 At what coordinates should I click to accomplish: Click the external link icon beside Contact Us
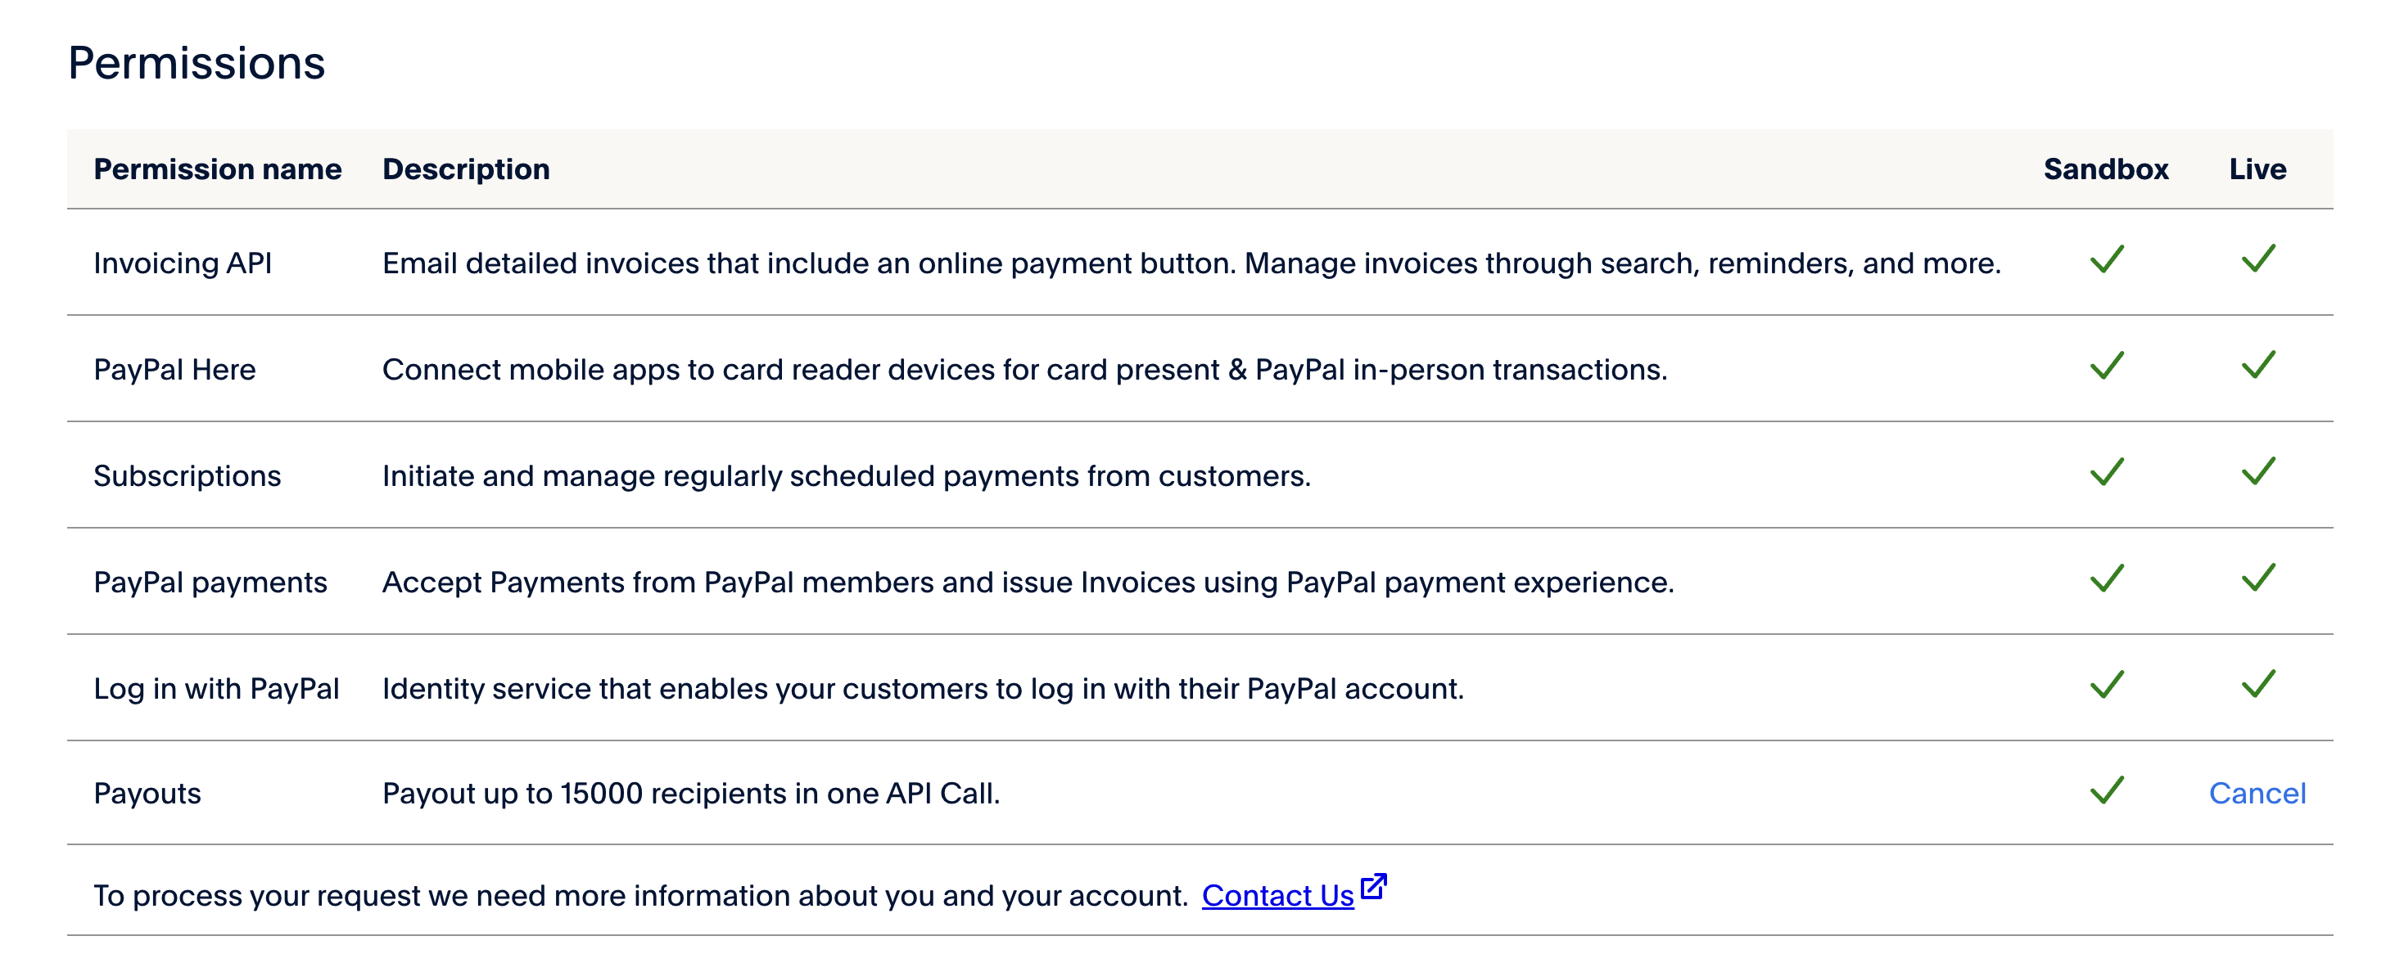click(1374, 887)
